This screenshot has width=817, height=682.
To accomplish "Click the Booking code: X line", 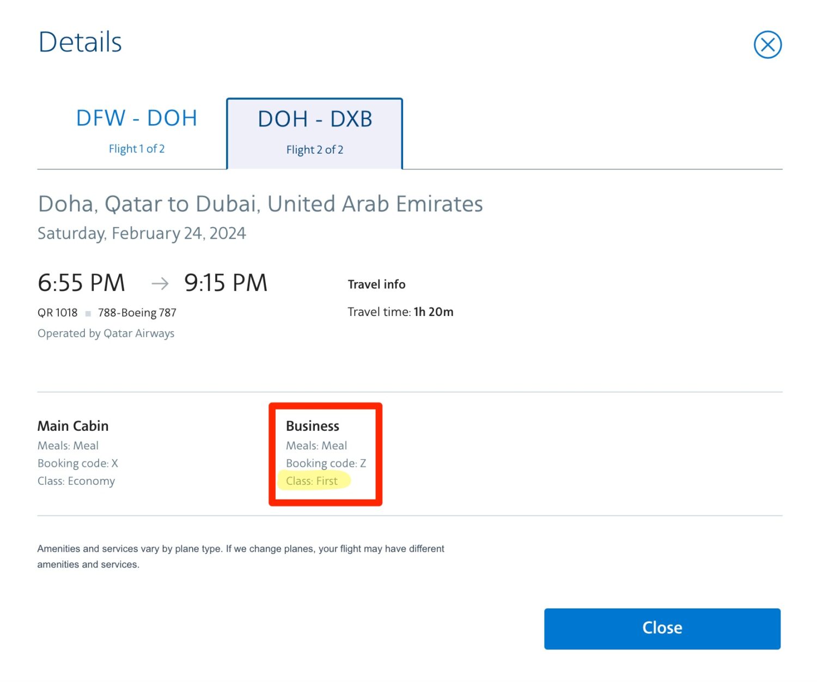I will [77, 463].
